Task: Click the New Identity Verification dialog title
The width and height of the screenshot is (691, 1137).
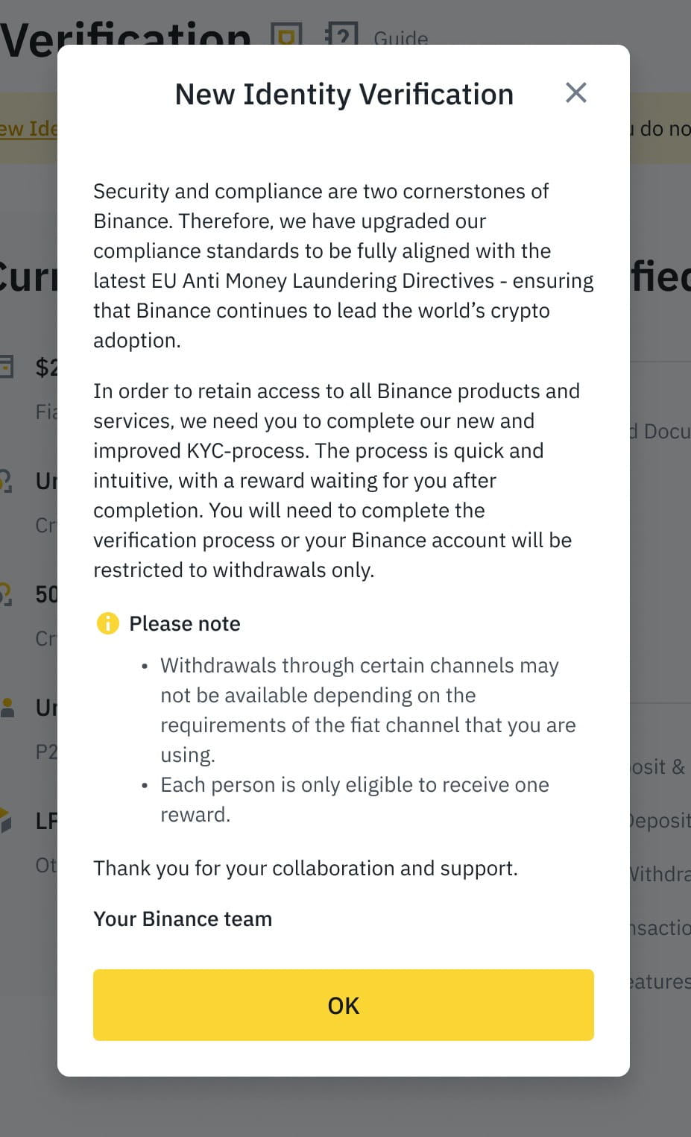Action: click(344, 95)
